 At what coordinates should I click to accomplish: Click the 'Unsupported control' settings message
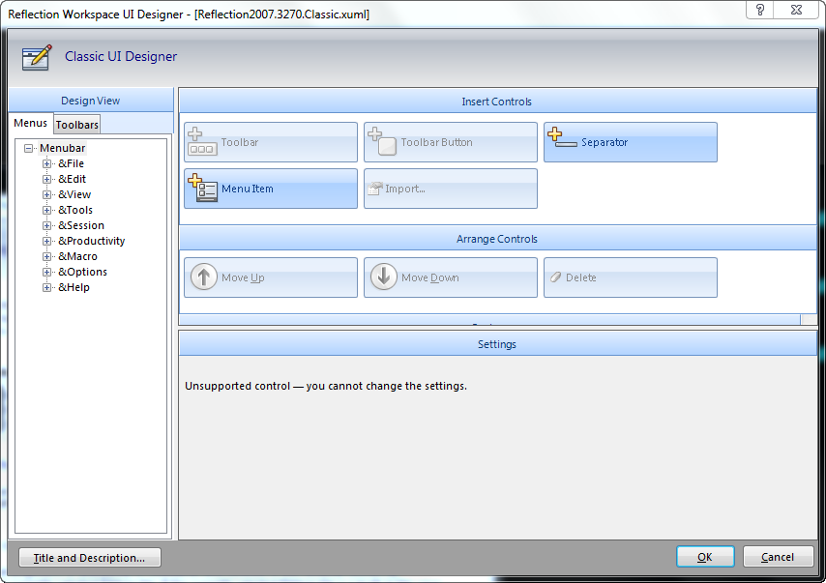[x=326, y=386]
